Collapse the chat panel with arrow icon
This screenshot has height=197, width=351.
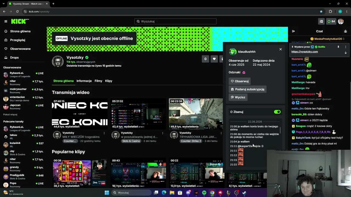[x=293, y=31]
